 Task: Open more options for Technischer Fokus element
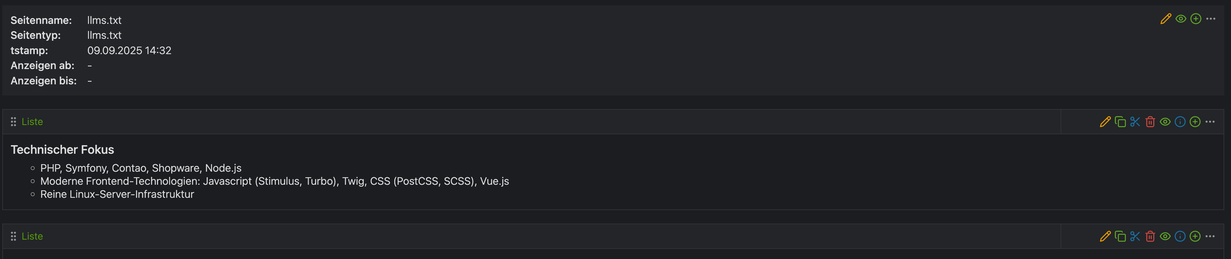[x=1210, y=122]
